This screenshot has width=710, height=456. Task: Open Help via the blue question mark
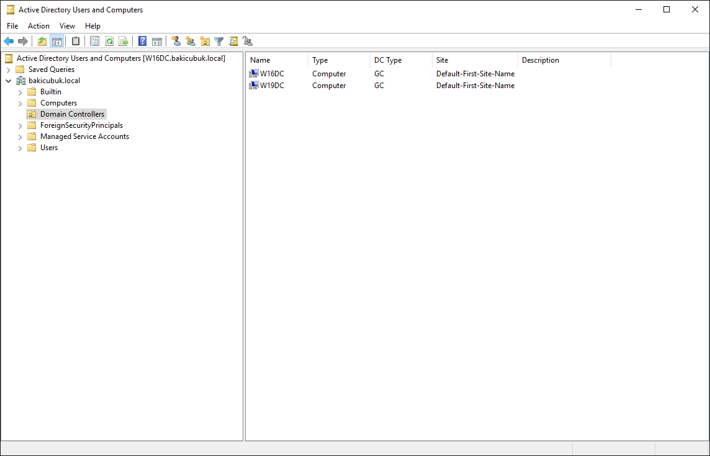142,42
